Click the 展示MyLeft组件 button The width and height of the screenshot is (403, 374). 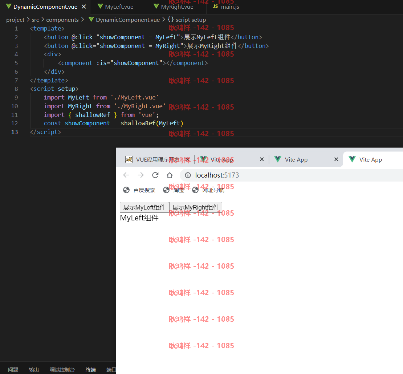point(144,207)
